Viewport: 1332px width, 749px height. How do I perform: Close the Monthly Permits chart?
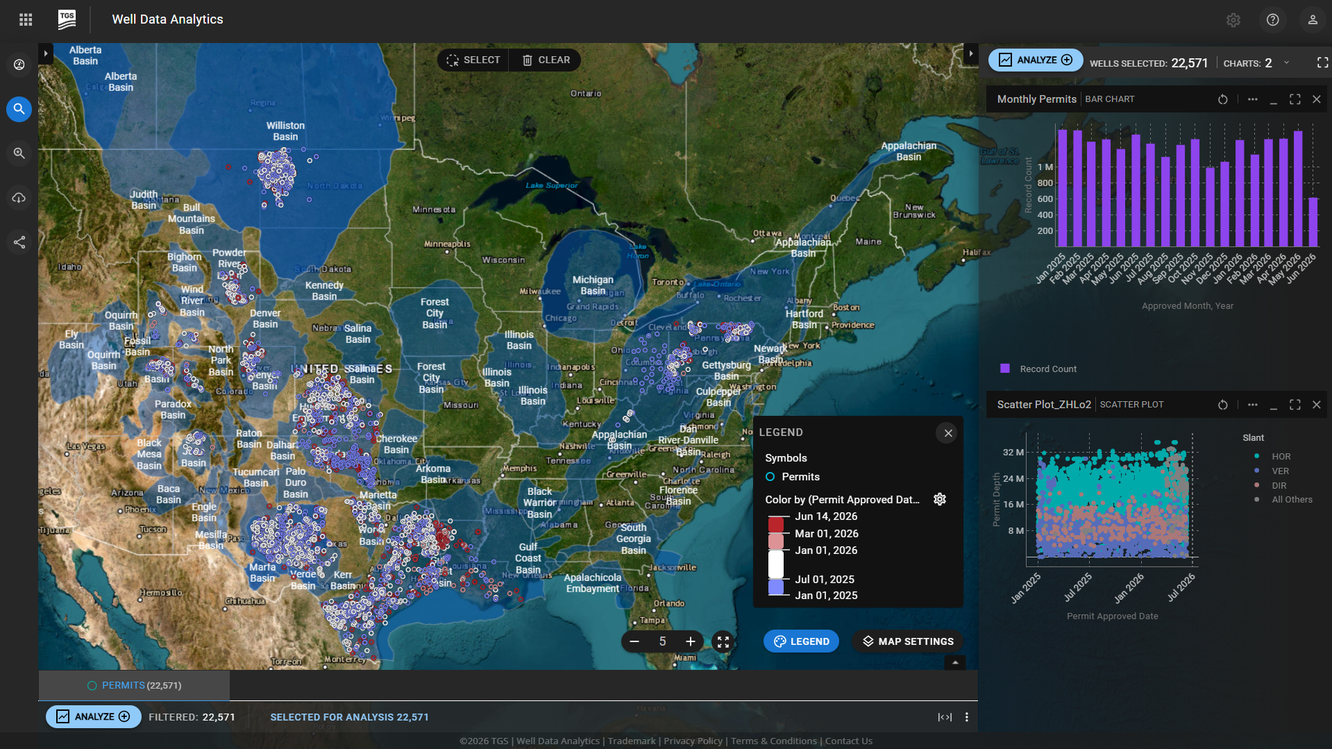(1316, 99)
